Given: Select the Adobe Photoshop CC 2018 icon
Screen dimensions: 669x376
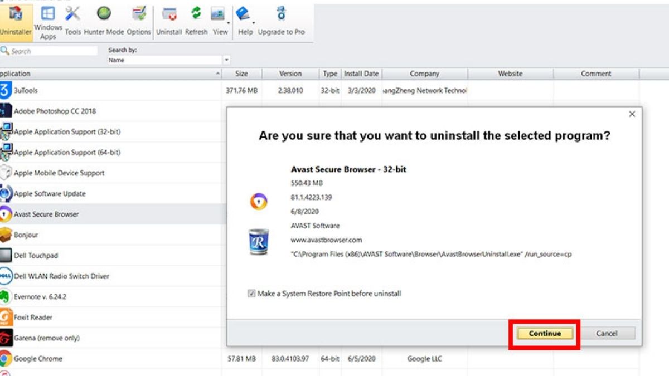Looking at the screenshot, I should coord(5,111).
